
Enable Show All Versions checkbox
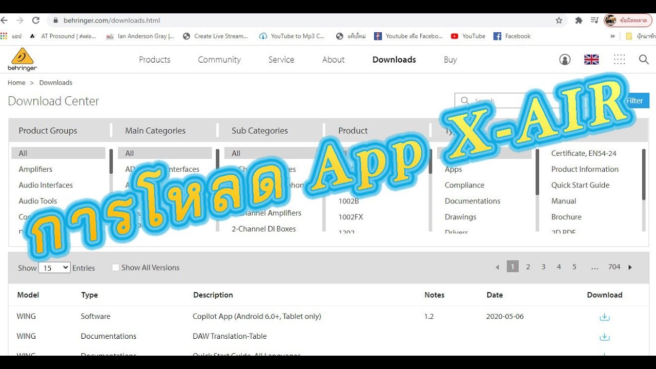coord(115,268)
